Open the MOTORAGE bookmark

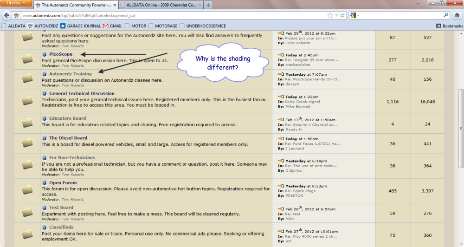point(163,26)
